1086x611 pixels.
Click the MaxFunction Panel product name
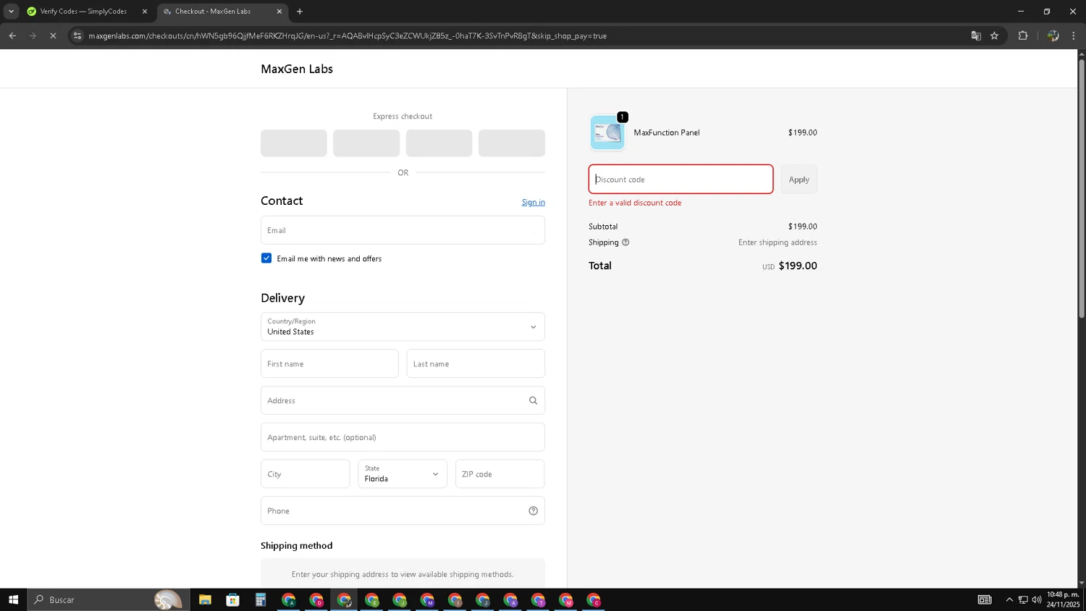[x=667, y=132]
